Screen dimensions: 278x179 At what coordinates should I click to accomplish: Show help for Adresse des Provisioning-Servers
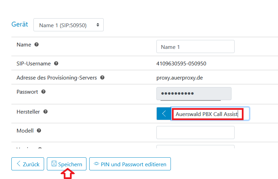point(102,77)
